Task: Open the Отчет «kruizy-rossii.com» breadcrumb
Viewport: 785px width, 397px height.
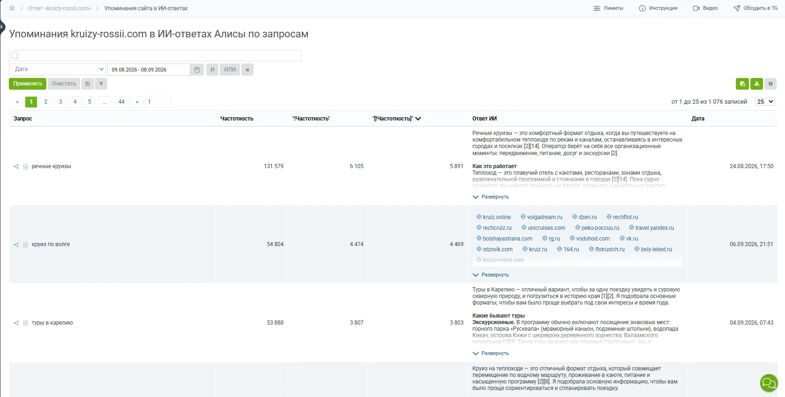Action: 59,8
